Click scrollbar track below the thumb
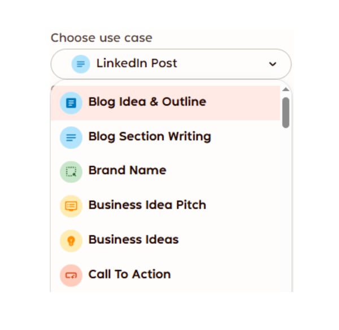339x330 pixels. (x=286, y=209)
